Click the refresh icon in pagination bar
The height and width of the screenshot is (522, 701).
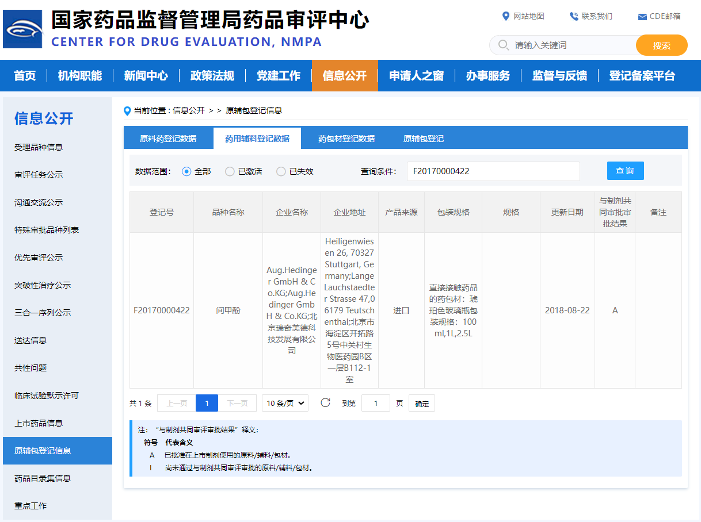(325, 403)
